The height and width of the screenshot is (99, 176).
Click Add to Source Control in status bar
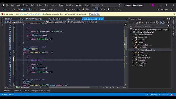point(157,95)
